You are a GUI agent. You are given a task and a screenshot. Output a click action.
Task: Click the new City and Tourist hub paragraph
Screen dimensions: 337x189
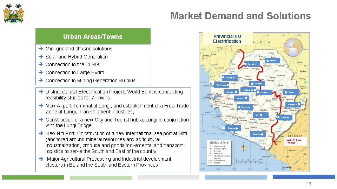click(117, 122)
